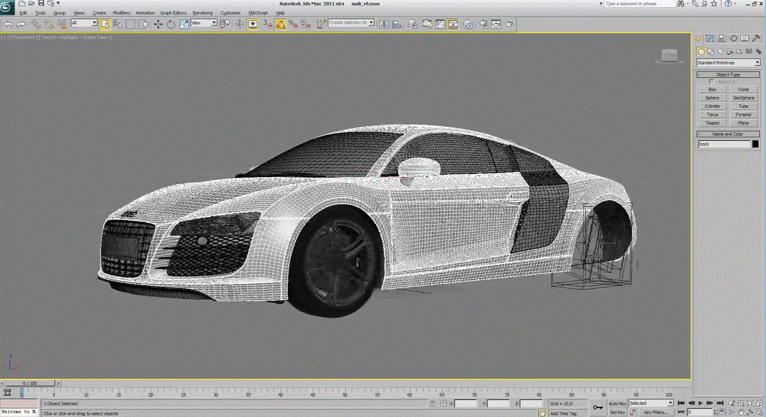
Task: Toggle Window/Crossing selection mode
Action: [x=143, y=24]
